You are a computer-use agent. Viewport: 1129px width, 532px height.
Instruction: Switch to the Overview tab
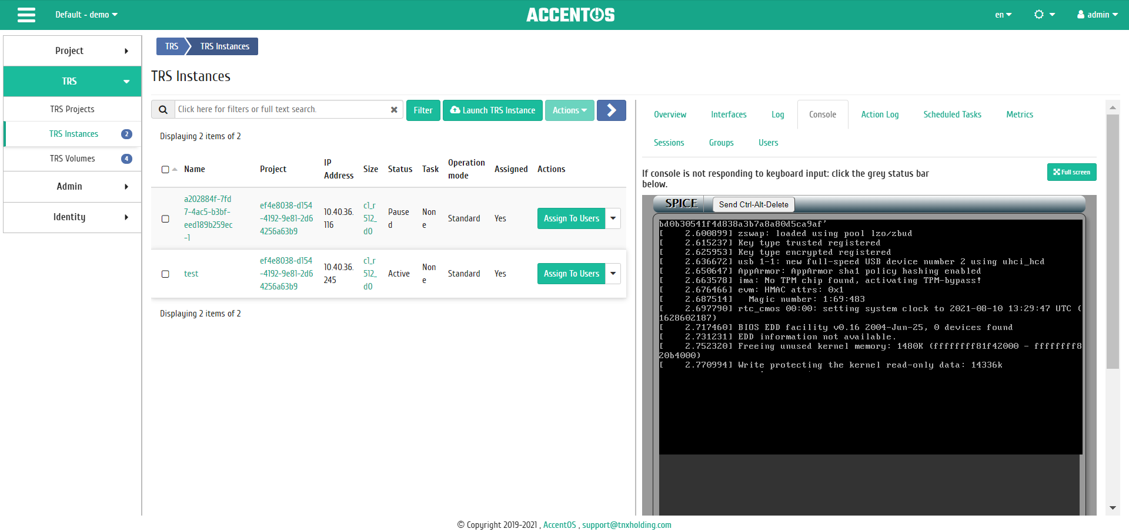670,115
